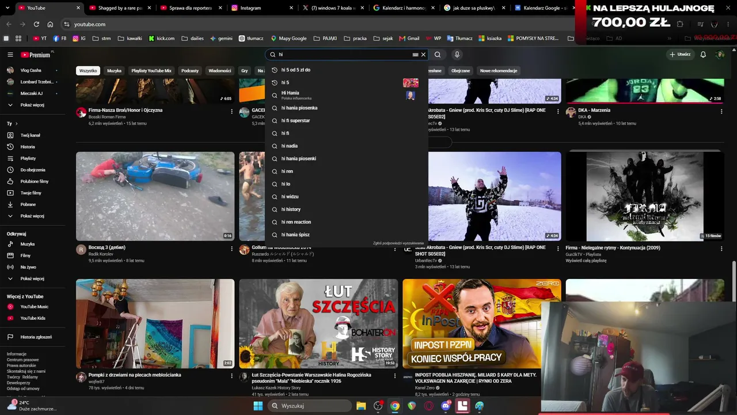Switch to the Shagged by a rare tab
737x415 pixels.
coord(120,8)
